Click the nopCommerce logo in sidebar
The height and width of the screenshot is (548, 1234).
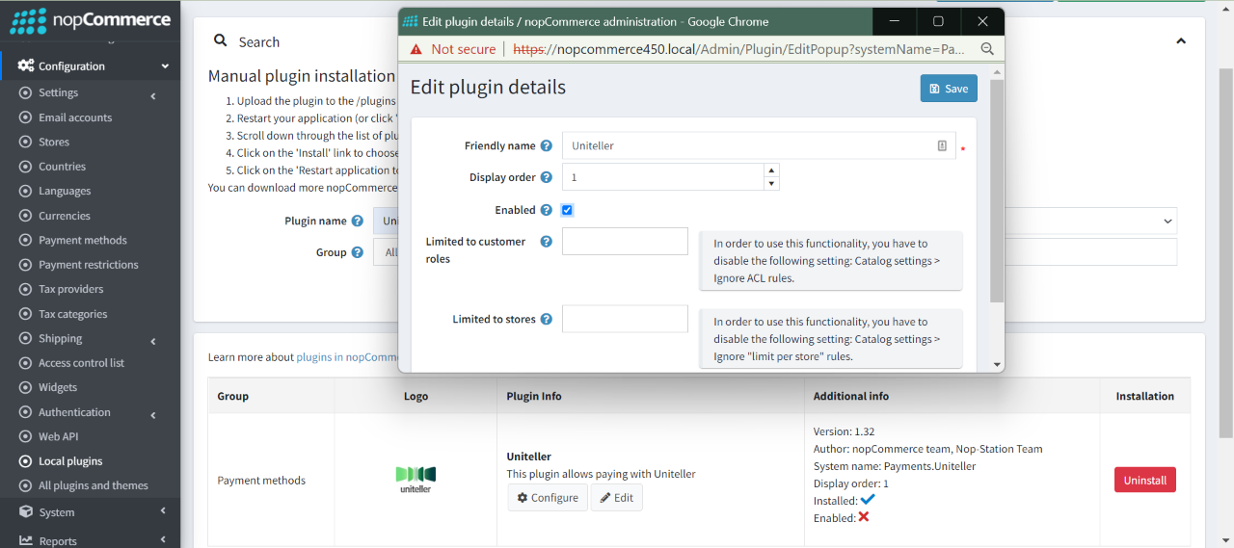(90, 20)
